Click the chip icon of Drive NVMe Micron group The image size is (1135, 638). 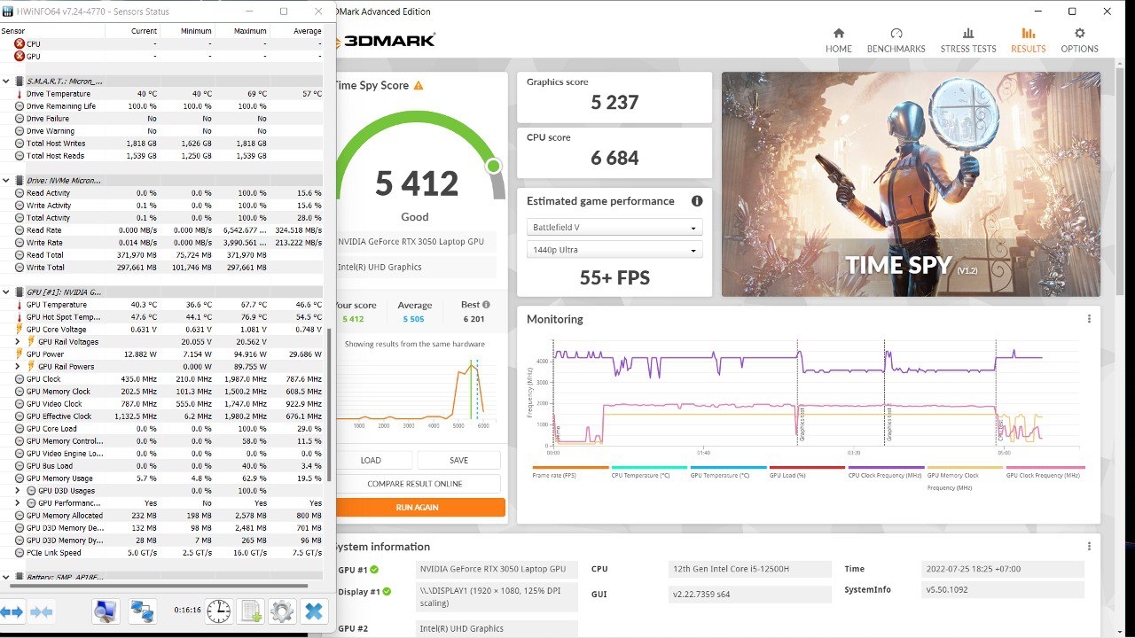(x=20, y=180)
